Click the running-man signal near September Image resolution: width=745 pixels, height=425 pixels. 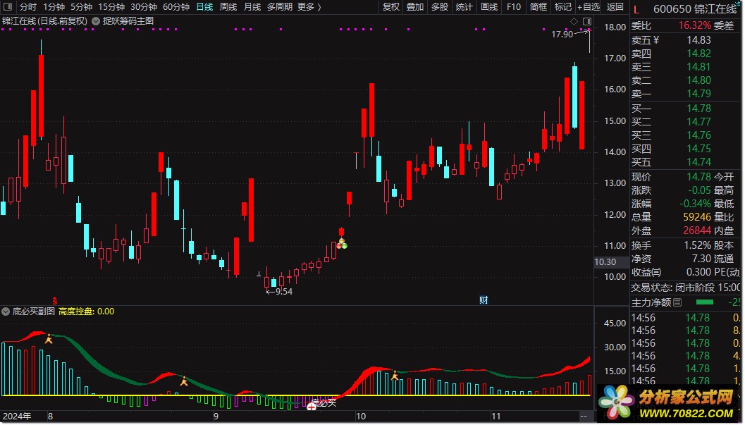click(x=184, y=381)
